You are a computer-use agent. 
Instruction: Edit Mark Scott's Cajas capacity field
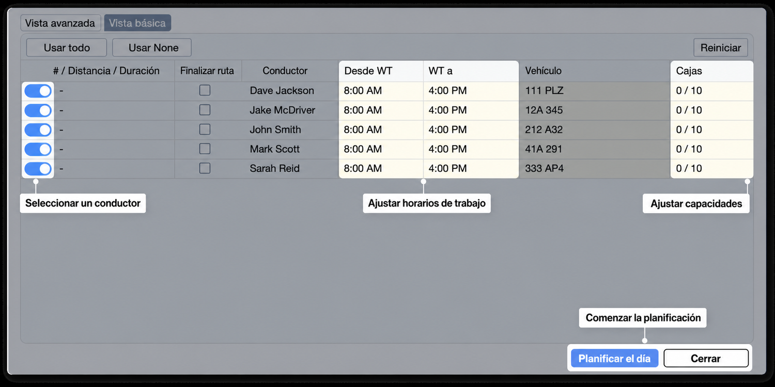coord(712,149)
